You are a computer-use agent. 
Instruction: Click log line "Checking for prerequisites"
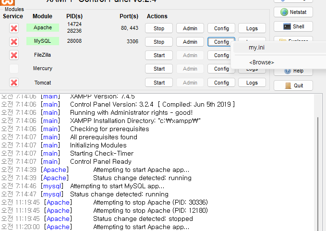coord(109,129)
